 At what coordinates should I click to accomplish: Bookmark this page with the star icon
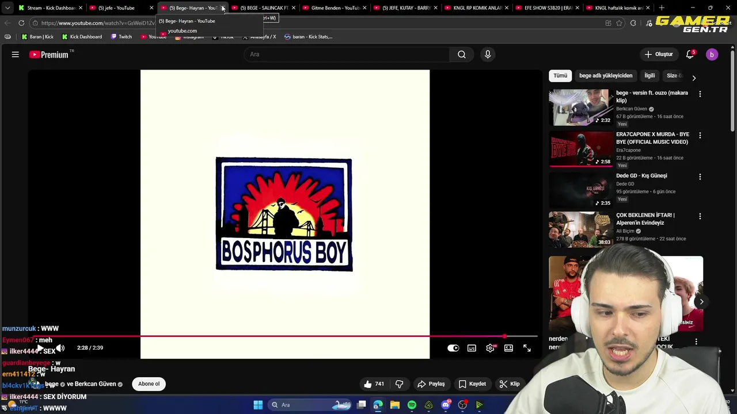click(619, 23)
